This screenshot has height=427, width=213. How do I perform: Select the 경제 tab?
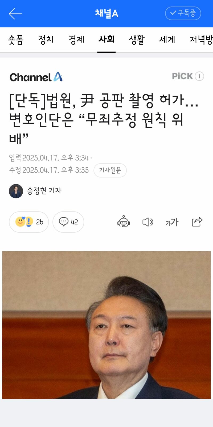pos(76,40)
